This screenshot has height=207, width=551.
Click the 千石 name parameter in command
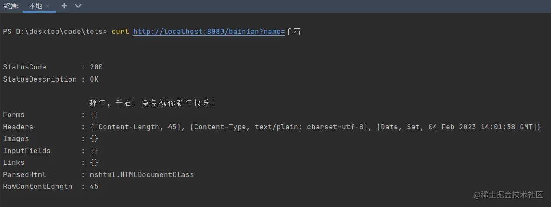pos(293,32)
